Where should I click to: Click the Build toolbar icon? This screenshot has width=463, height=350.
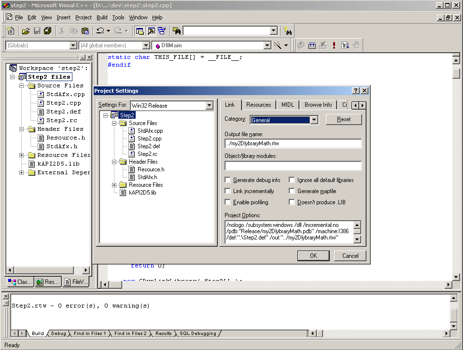click(312, 45)
